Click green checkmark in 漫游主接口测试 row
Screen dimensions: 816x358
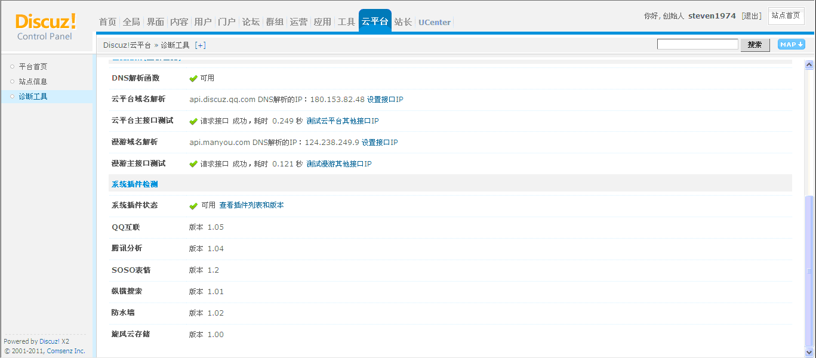(193, 164)
